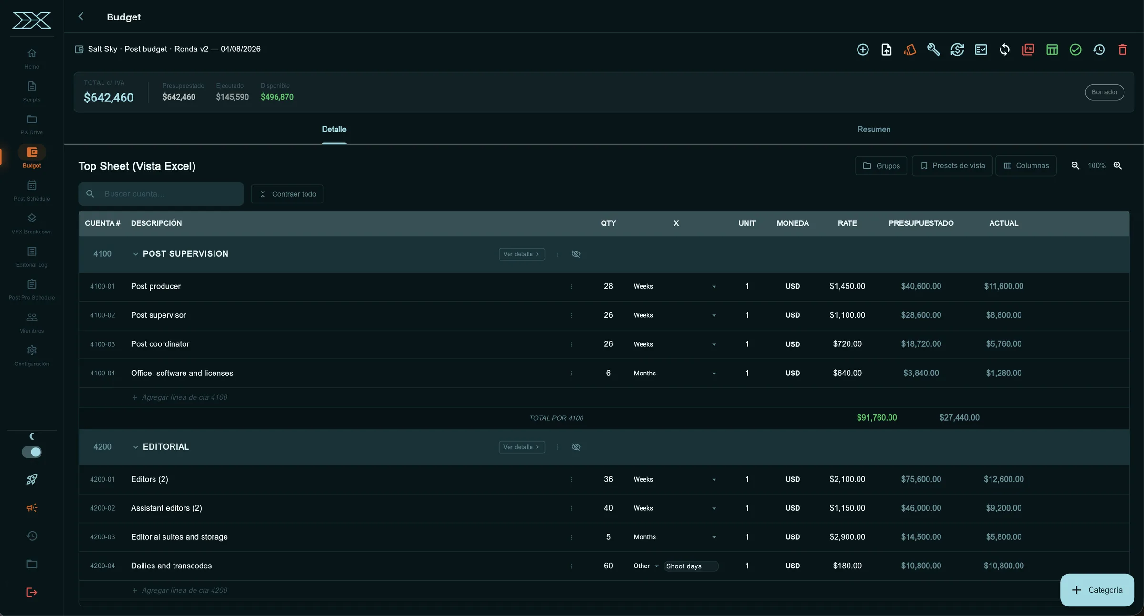Image resolution: width=1144 pixels, height=616 pixels.
Task: Click Agregar línea de cta 4100
Action: 180,397
